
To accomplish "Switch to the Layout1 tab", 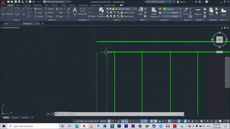I will pyautogui.click(x=15, y=118).
